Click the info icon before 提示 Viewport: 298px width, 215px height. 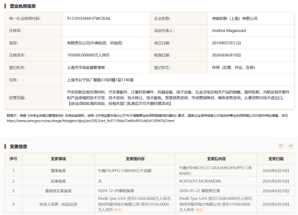tap(8, 116)
